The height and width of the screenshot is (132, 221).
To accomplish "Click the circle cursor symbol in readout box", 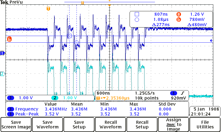I will point(137,20).
